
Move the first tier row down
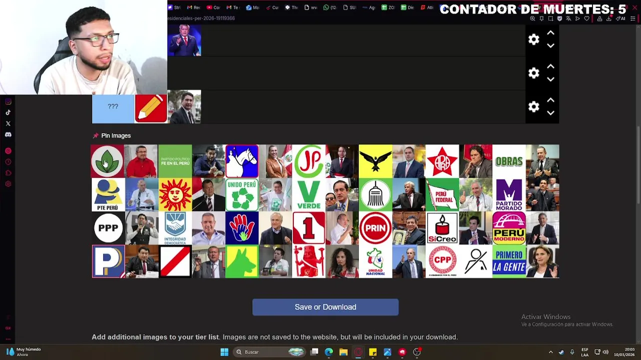point(551,45)
